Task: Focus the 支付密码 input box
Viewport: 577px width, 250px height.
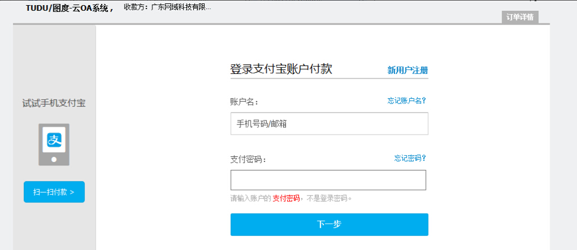Action: coord(328,180)
